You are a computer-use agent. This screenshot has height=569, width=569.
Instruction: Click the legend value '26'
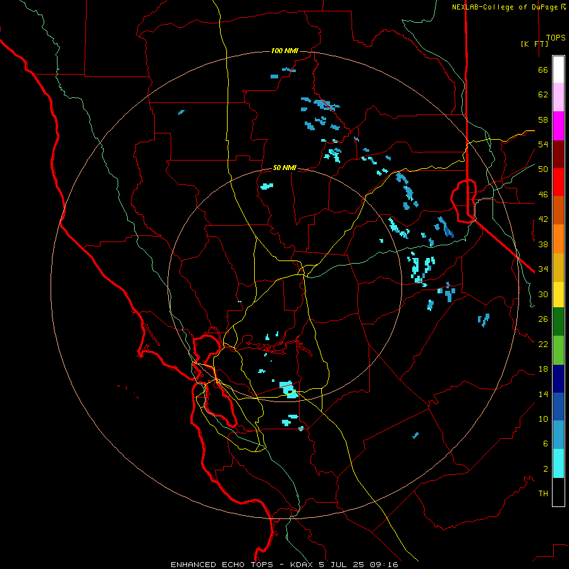(x=543, y=319)
